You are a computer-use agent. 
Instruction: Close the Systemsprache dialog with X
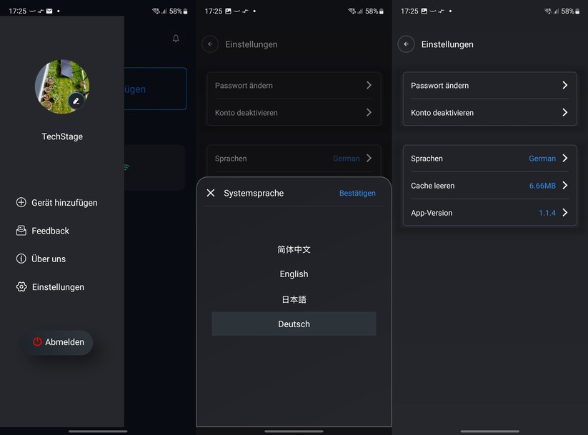point(211,193)
